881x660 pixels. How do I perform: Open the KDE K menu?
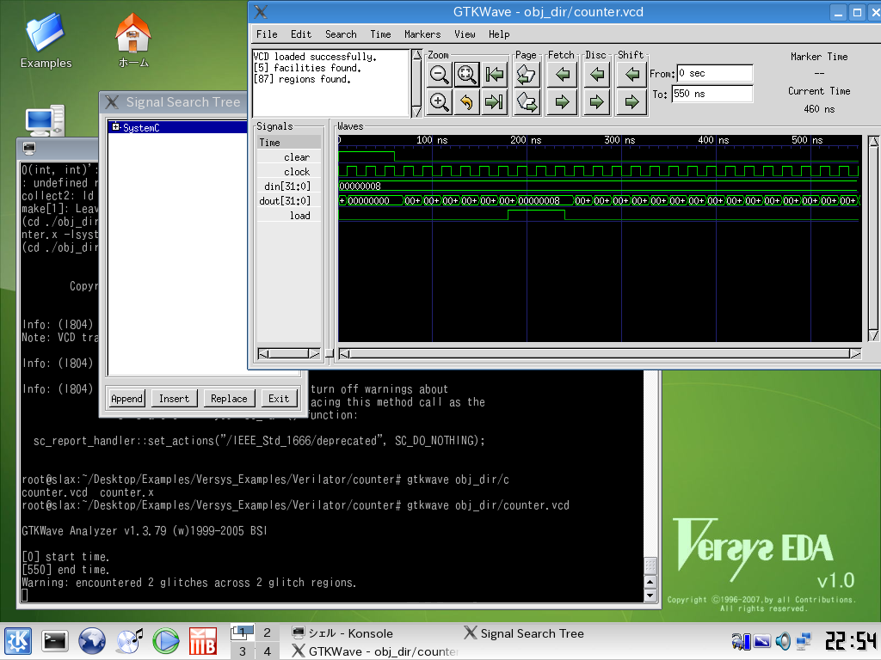(18, 641)
